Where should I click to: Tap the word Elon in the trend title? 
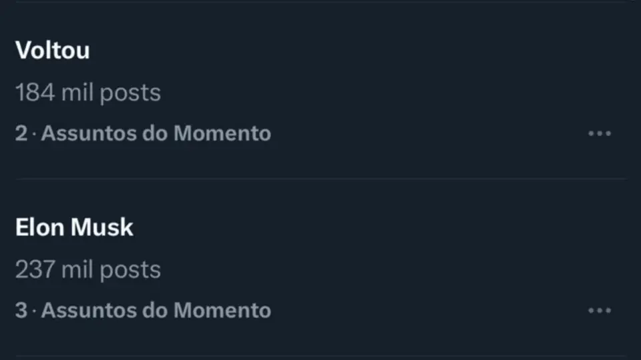[x=39, y=227]
